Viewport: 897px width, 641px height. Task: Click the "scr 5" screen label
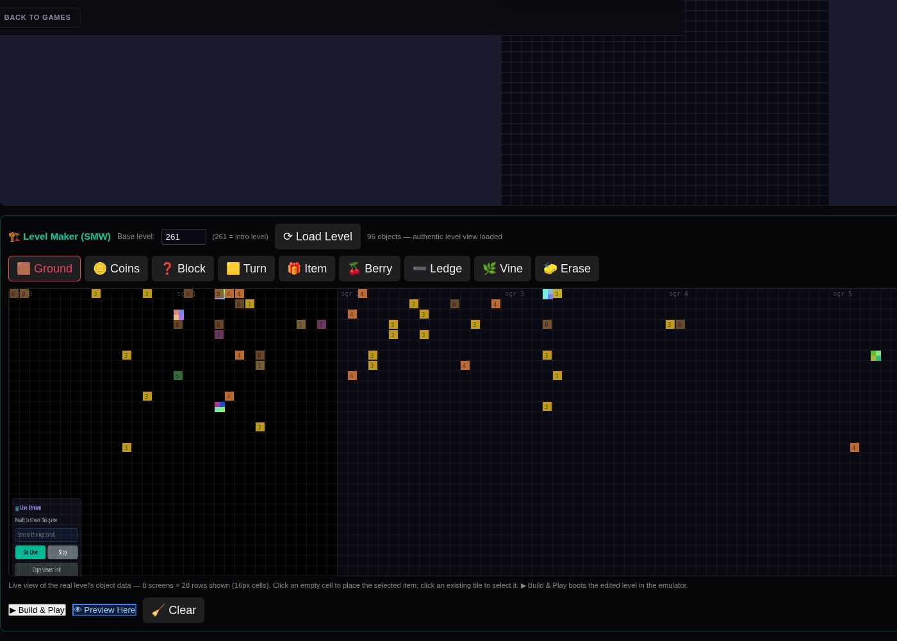[843, 294]
